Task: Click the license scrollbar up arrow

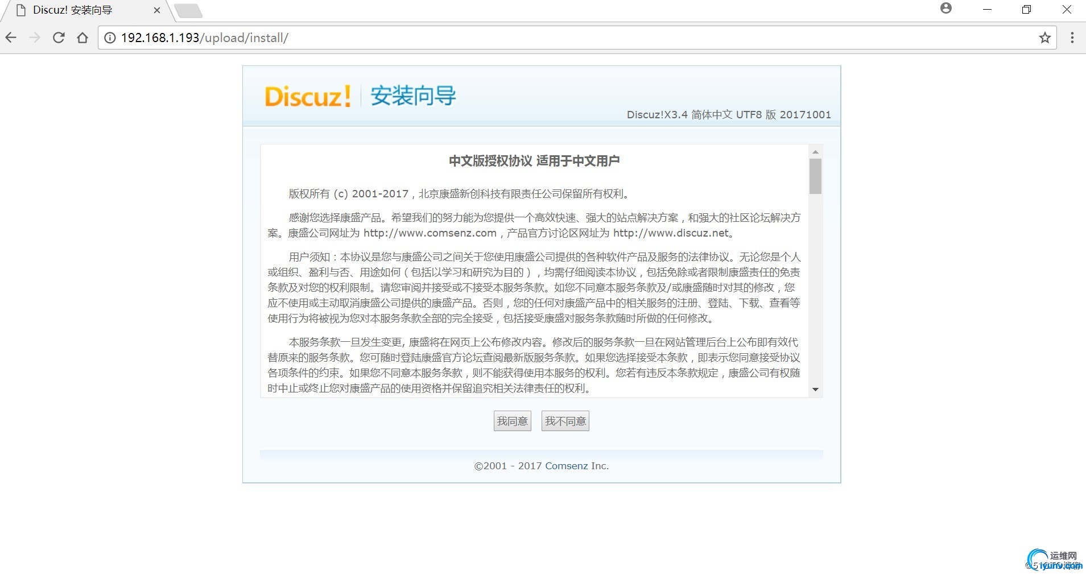Action: 815,152
